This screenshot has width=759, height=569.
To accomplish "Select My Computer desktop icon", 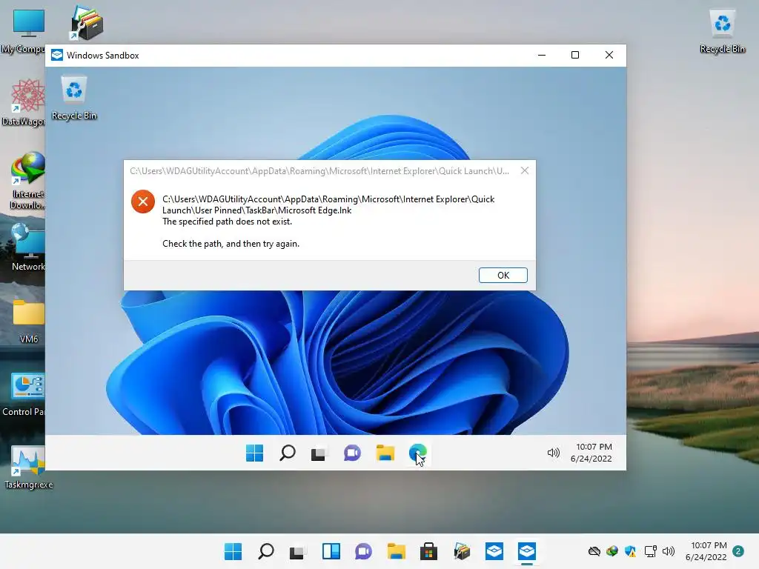I will (x=23, y=31).
